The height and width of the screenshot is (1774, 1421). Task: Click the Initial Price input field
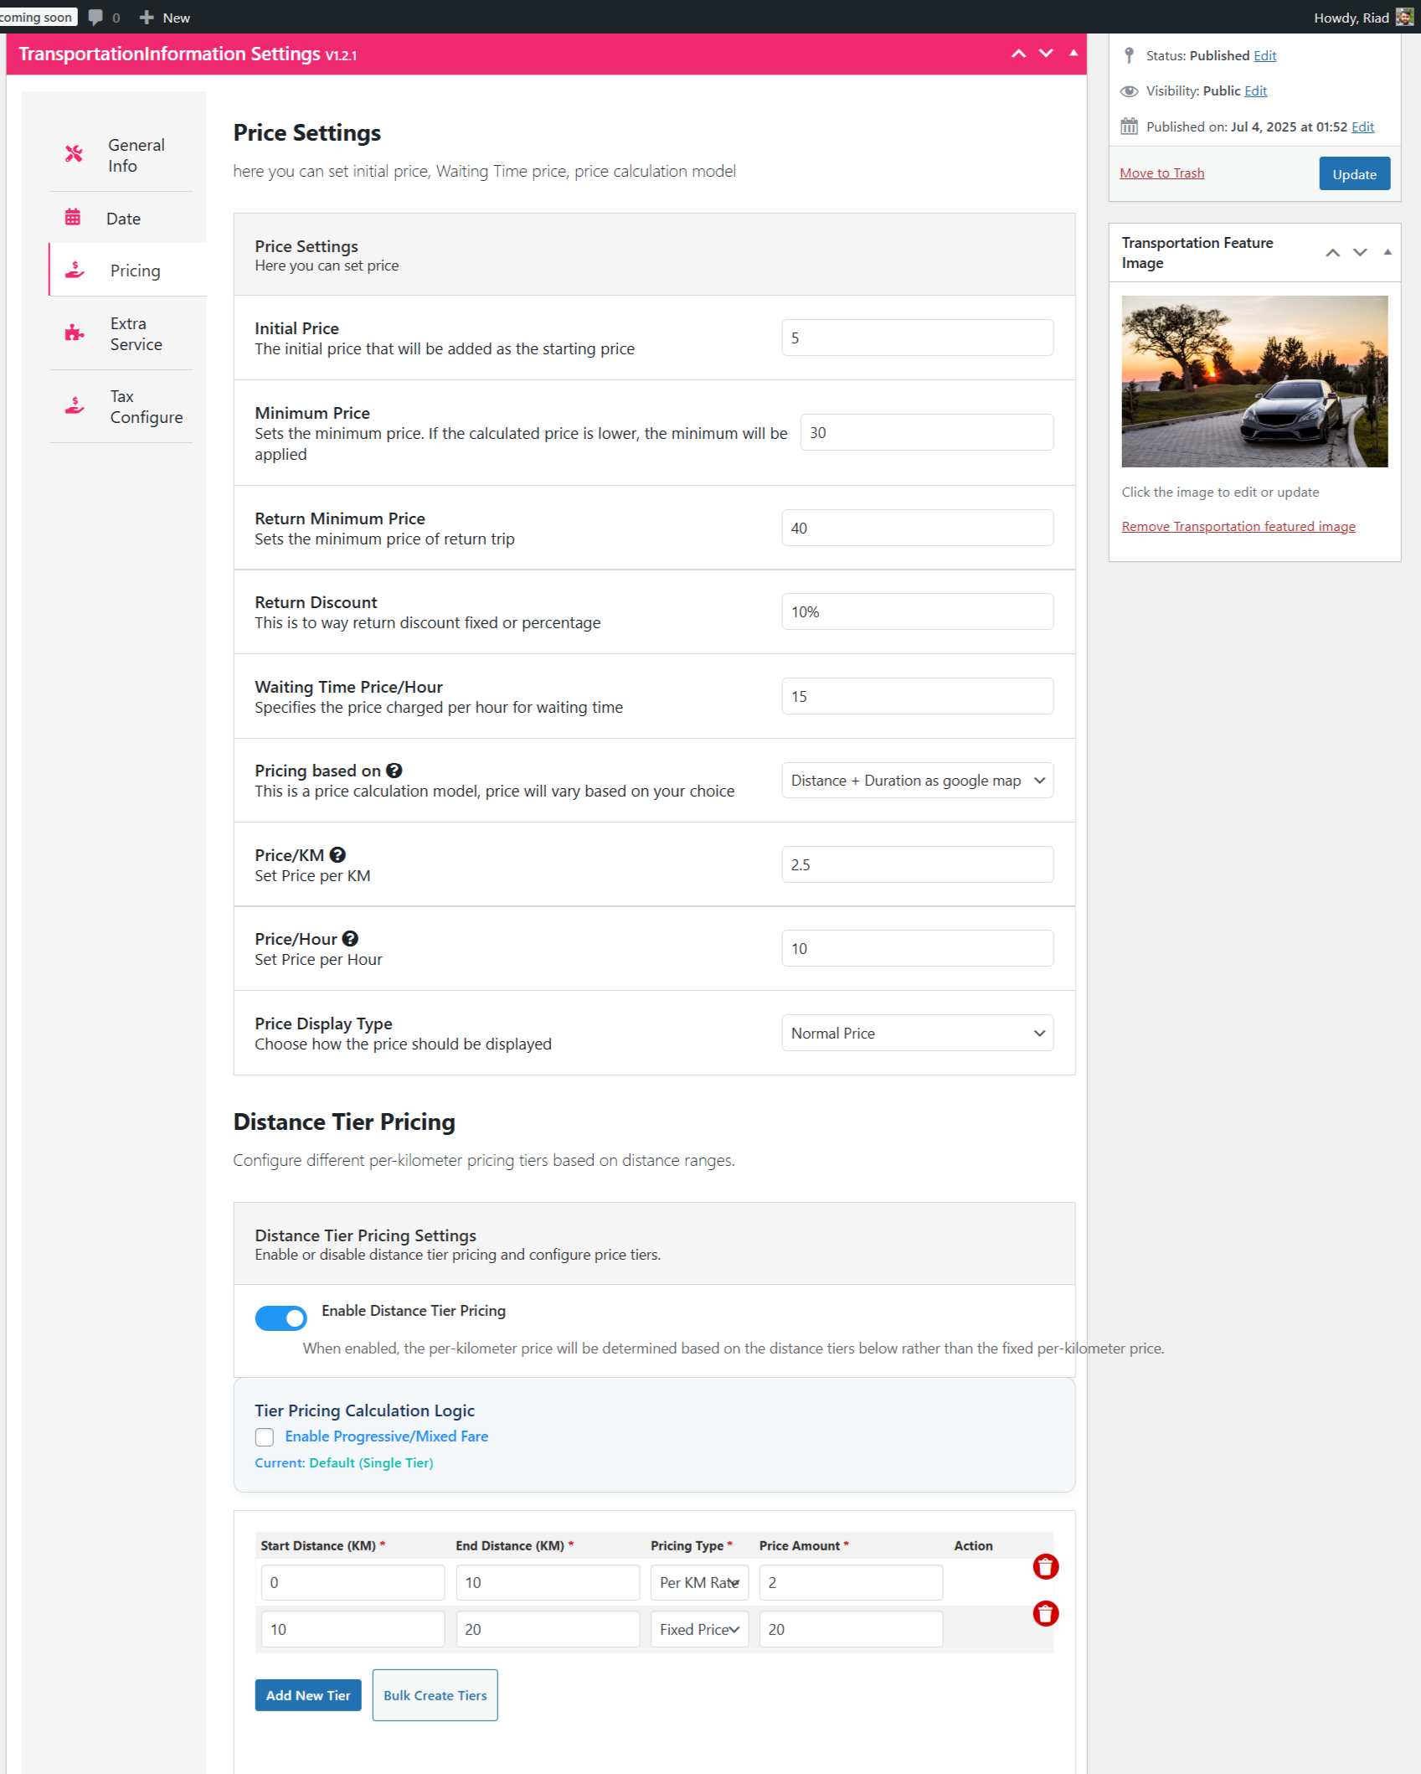click(917, 338)
